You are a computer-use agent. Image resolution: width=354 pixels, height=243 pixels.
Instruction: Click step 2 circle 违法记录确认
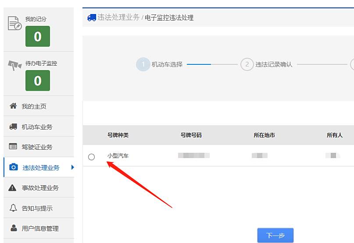(247, 64)
